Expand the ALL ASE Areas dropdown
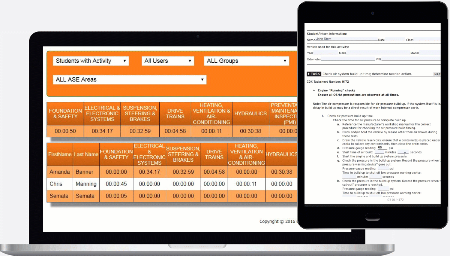The height and width of the screenshot is (256, 450). coord(129,80)
